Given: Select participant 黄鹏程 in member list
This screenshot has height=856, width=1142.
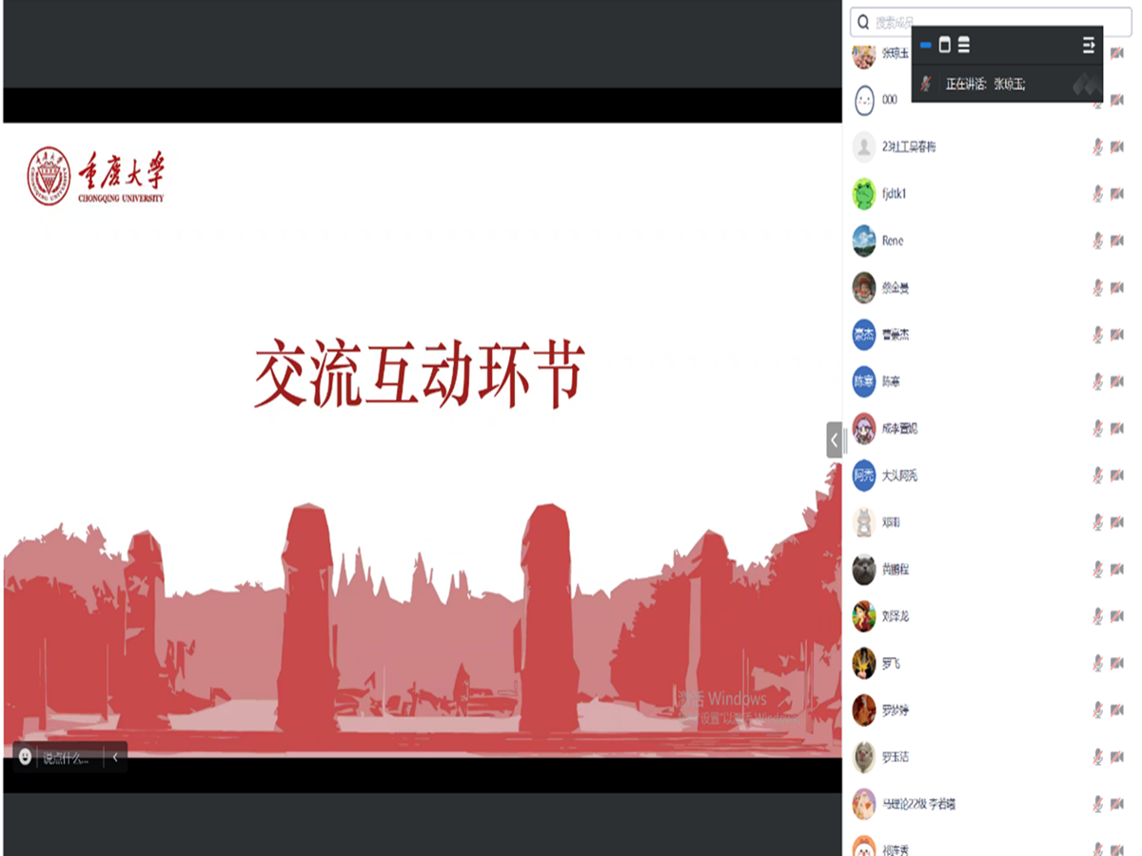Looking at the screenshot, I should [x=895, y=570].
